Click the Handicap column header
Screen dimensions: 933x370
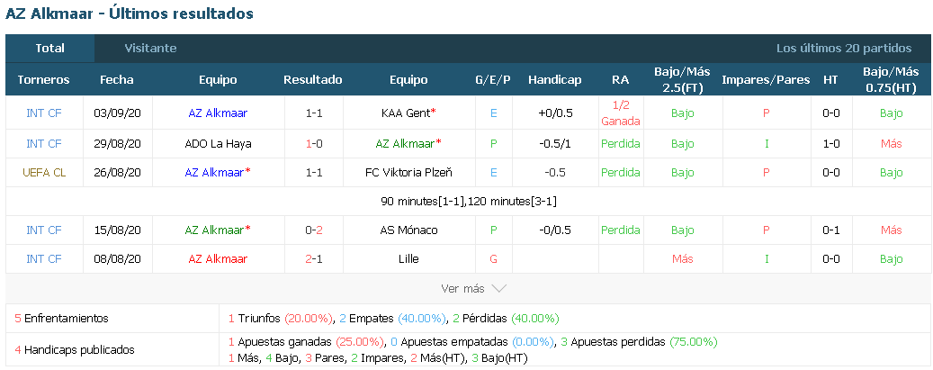point(554,80)
